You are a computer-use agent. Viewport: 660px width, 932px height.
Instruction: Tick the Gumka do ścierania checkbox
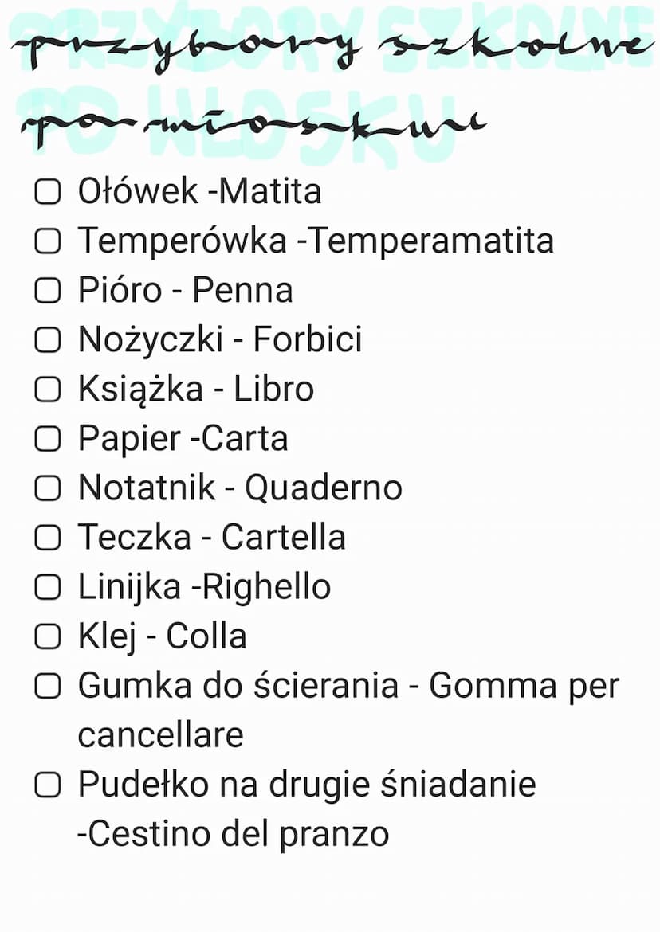coord(48,686)
